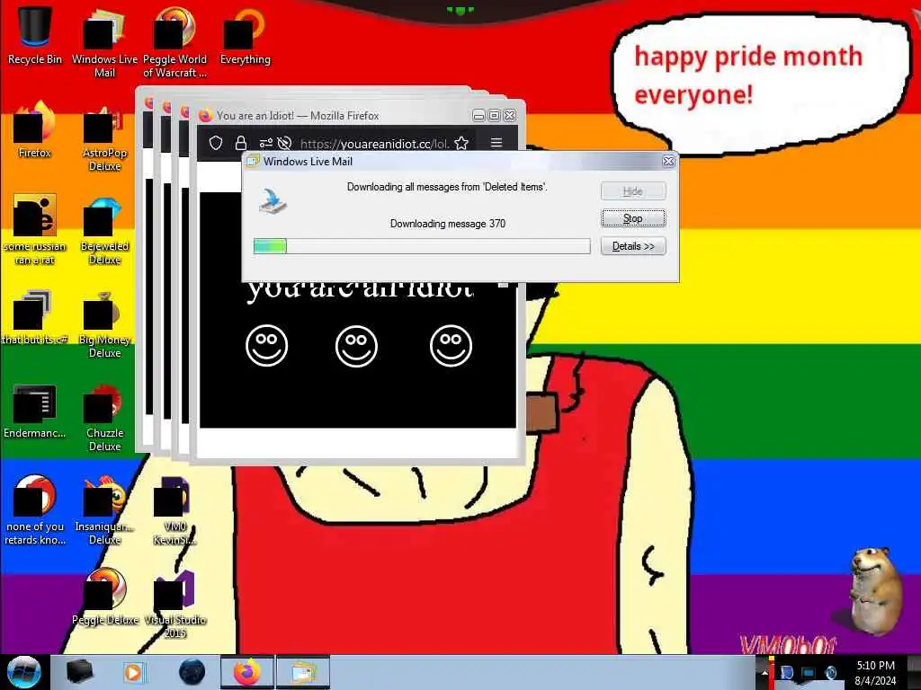
Task: Click the right smiley face on the page
Action: pos(451,346)
